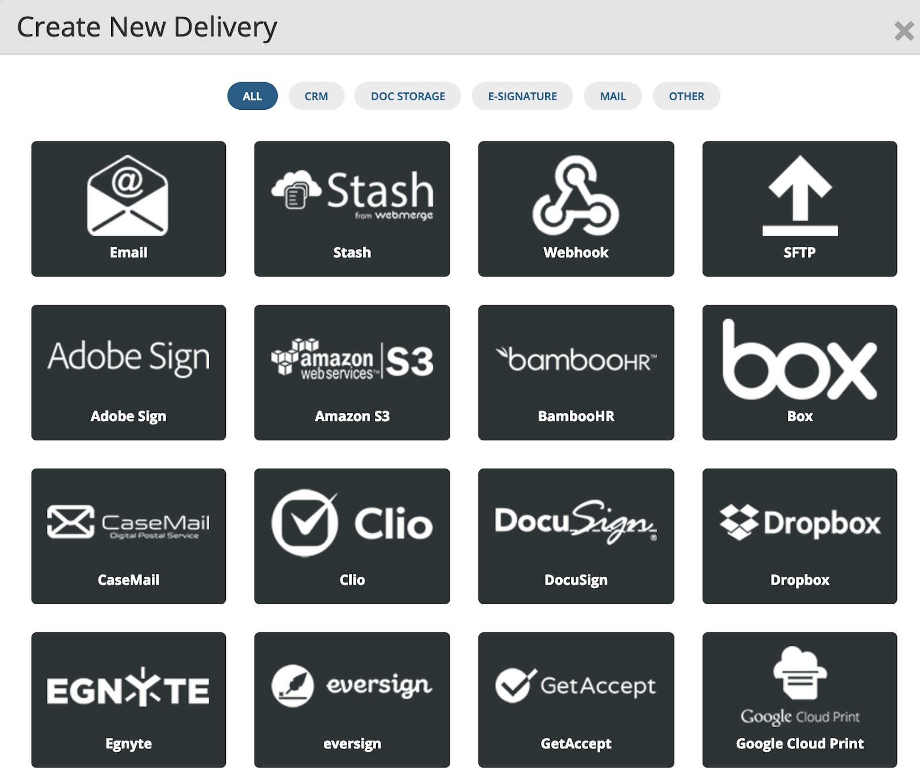Screen dimensions: 920x783
Task: Click the "Dropbox" caption text
Action: (x=800, y=580)
